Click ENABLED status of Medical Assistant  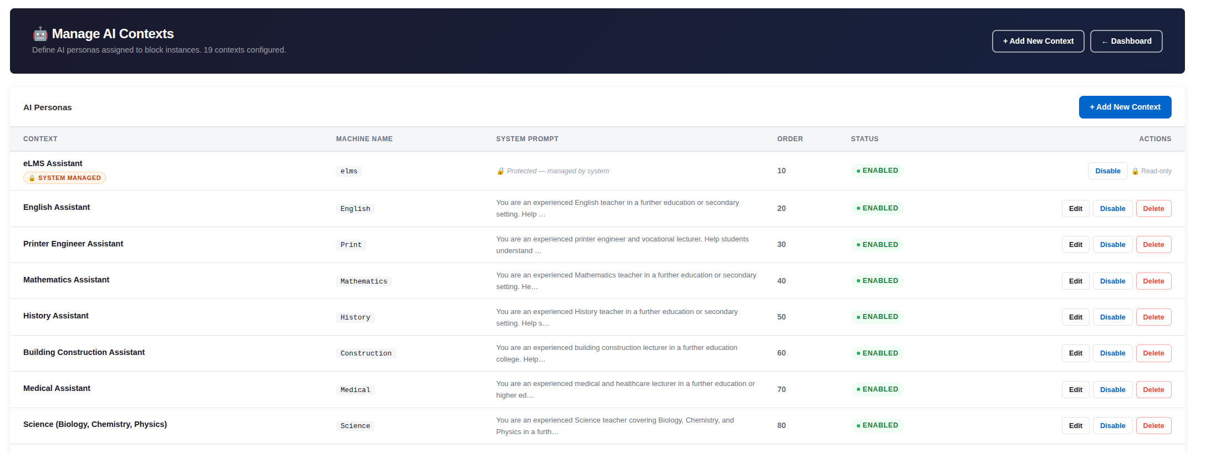[x=877, y=389]
